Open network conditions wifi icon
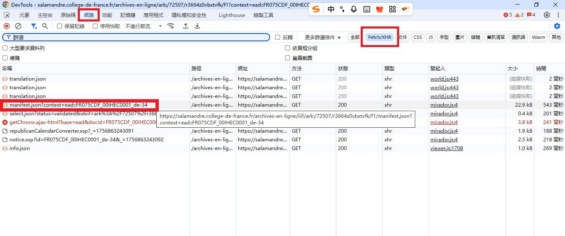 click(x=170, y=26)
